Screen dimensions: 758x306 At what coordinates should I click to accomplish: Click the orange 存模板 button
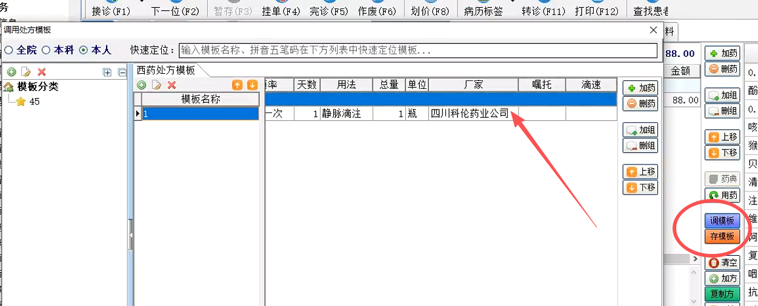pyautogui.click(x=722, y=236)
